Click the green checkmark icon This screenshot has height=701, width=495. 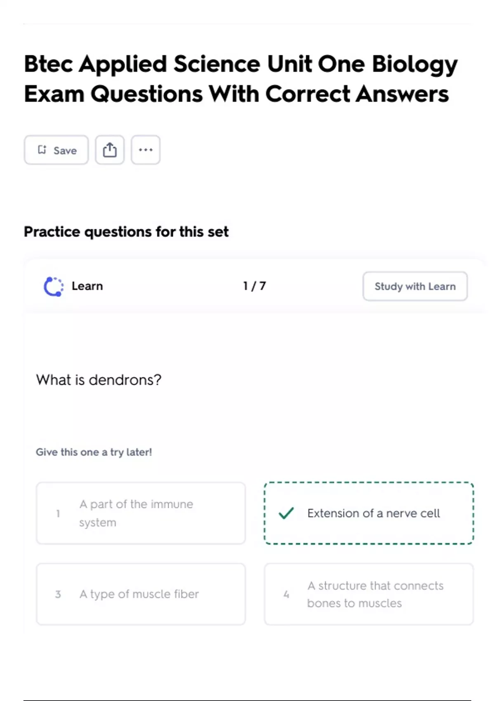pos(286,513)
